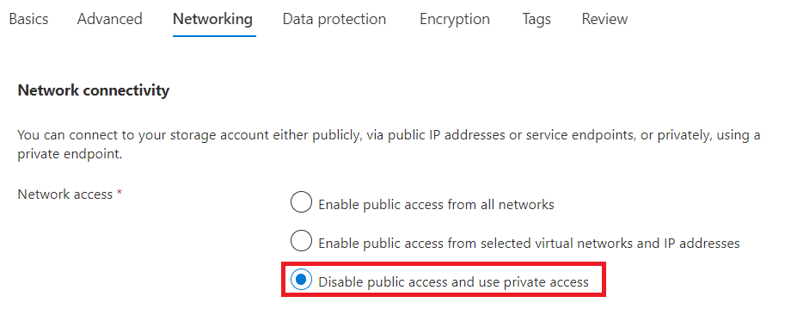Click the 'selected virtual networks and IP addresses' label text

point(610,244)
